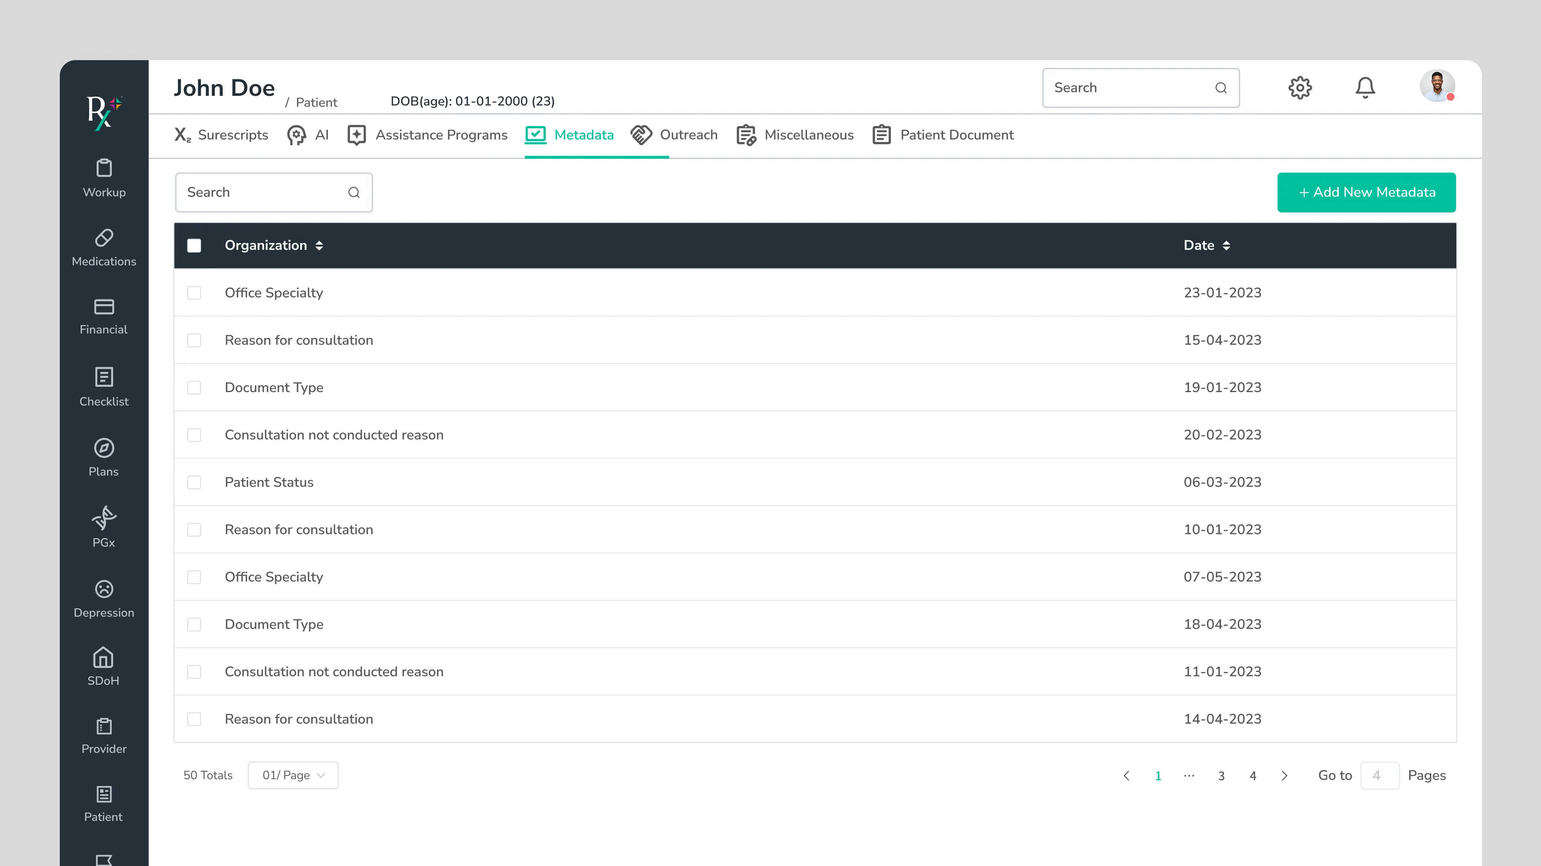Open the SDoH house icon
This screenshot has height=866, width=1541.
[104, 658]
